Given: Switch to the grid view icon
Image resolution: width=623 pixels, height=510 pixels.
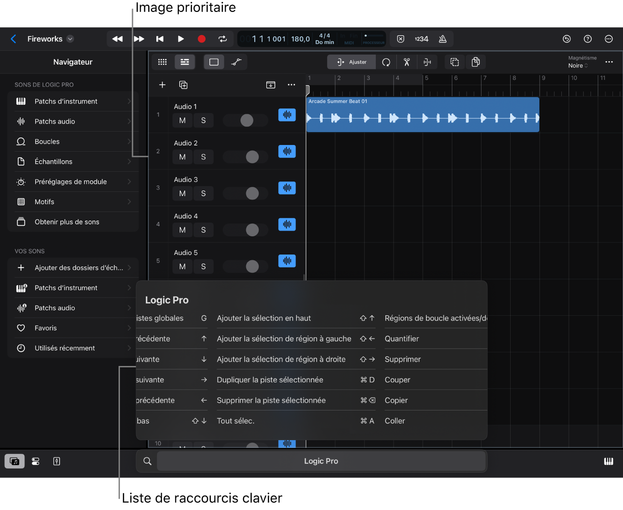Looking at the screenshot, I should click(163, 62).
